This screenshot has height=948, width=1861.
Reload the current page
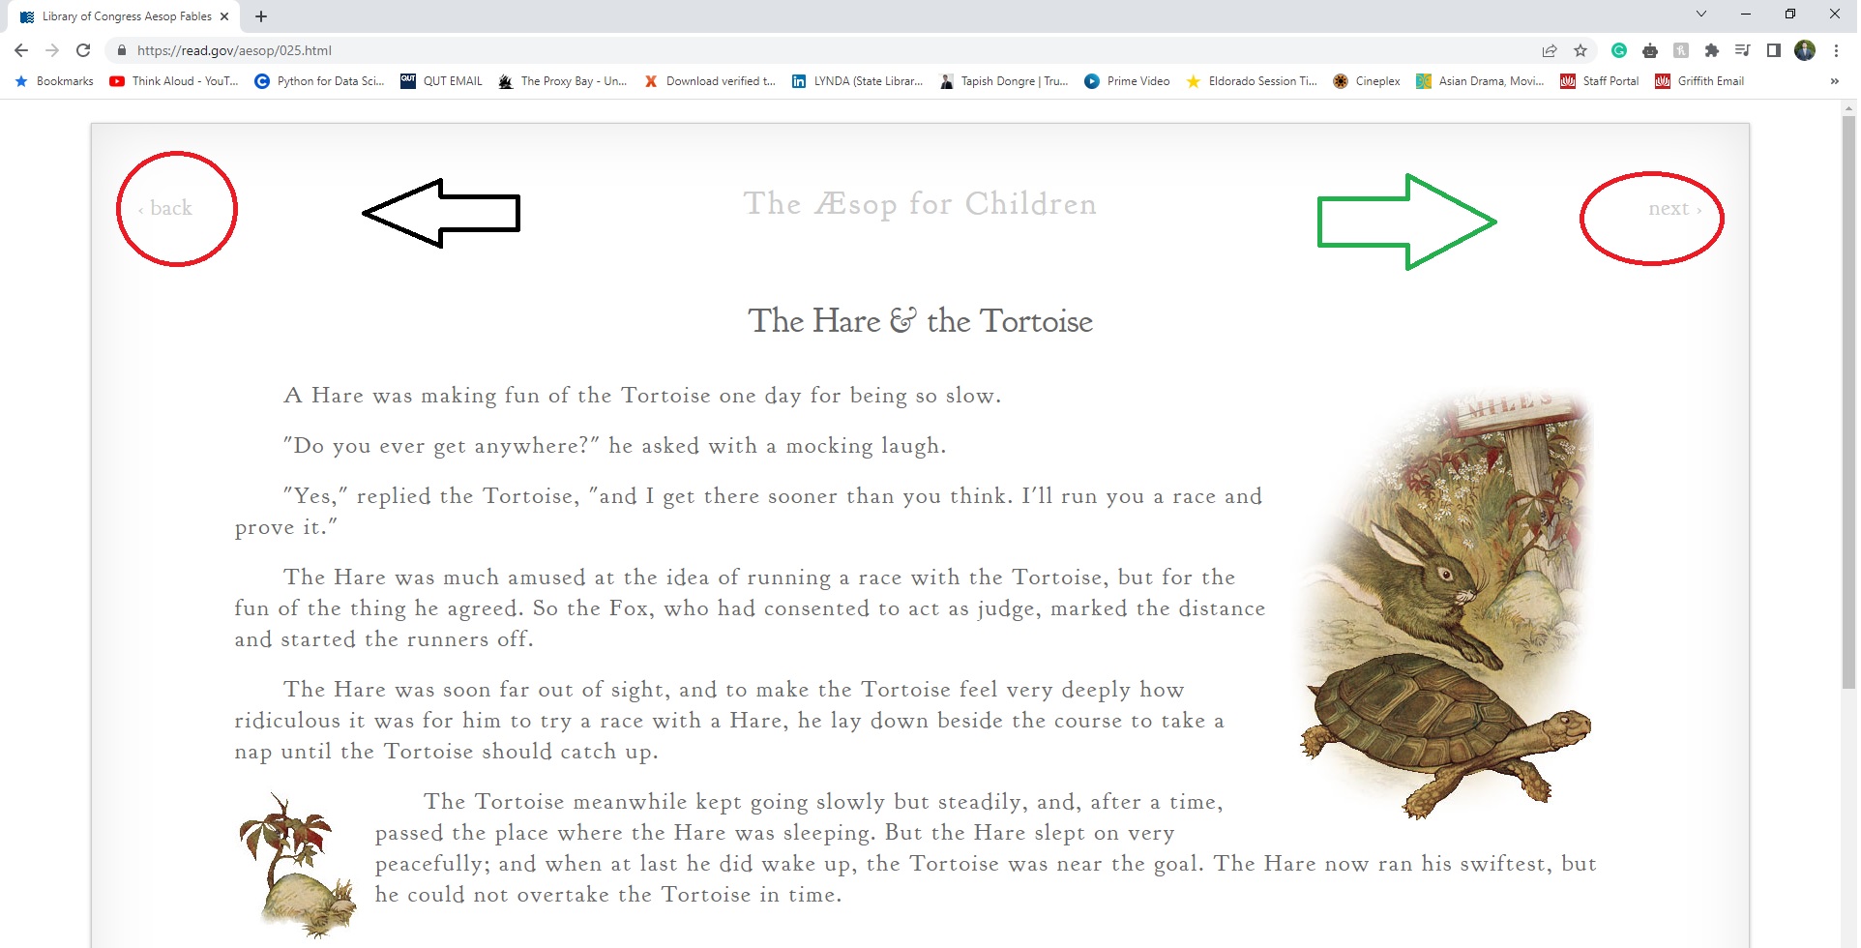[83, 50]
